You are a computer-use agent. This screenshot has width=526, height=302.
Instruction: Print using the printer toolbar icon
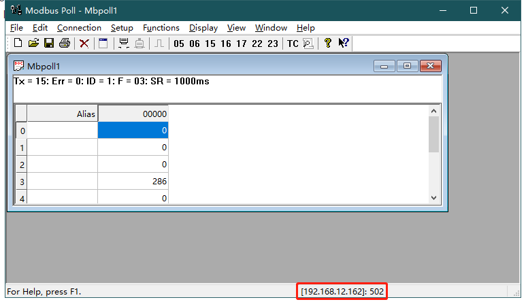pos(65,44)
